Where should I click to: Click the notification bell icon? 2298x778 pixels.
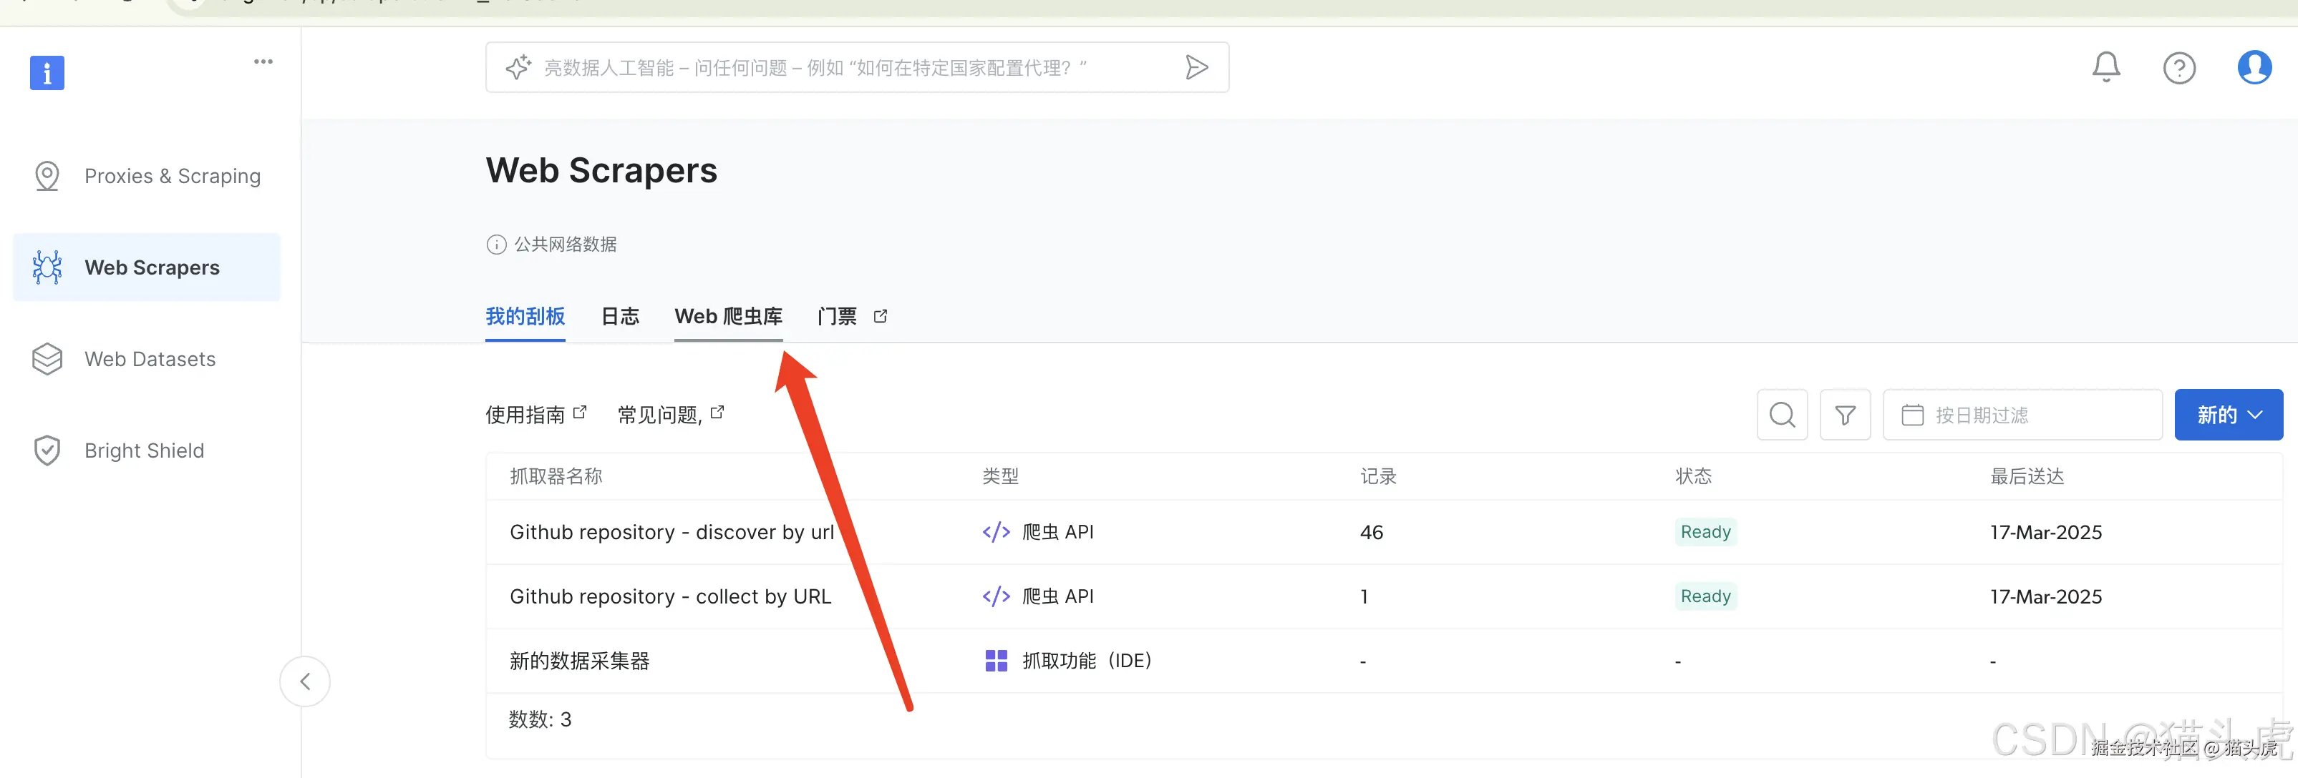2105,67
